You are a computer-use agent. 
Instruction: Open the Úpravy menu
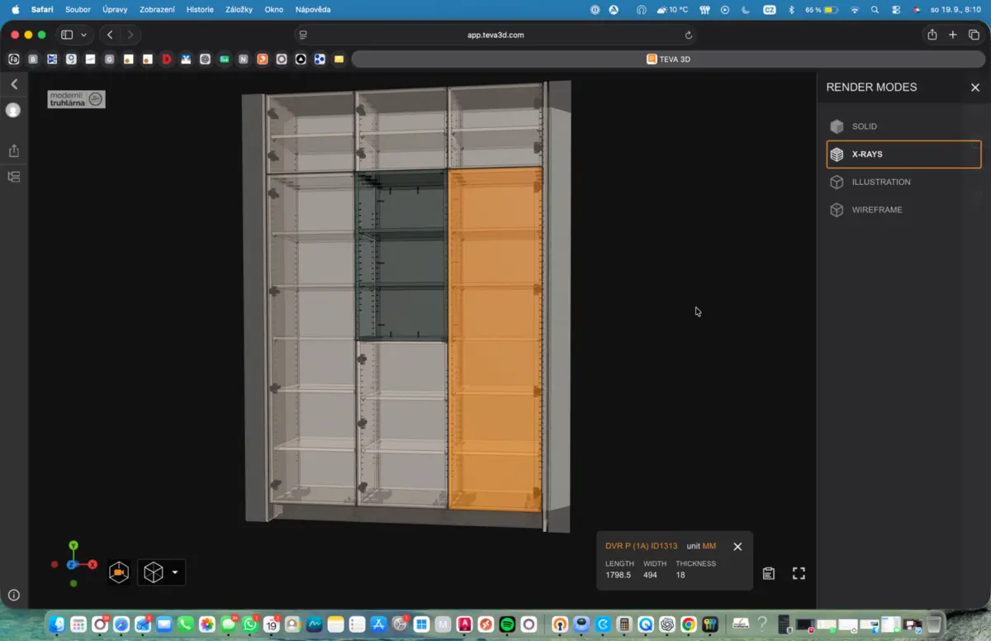coord(115,10)
